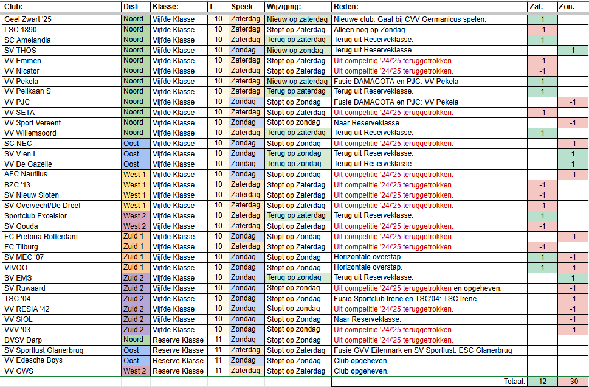The height and width of the screenshot is (387, 589).
Task: Open the filter for the Club column
Action: pos(115,7)
